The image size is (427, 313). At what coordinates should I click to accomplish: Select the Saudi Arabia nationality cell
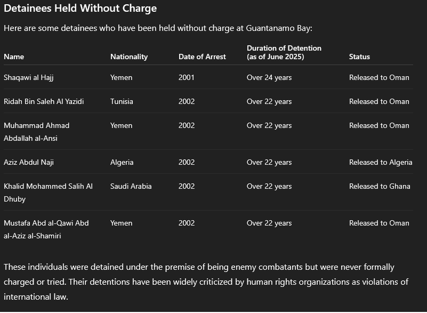point(131,186)
